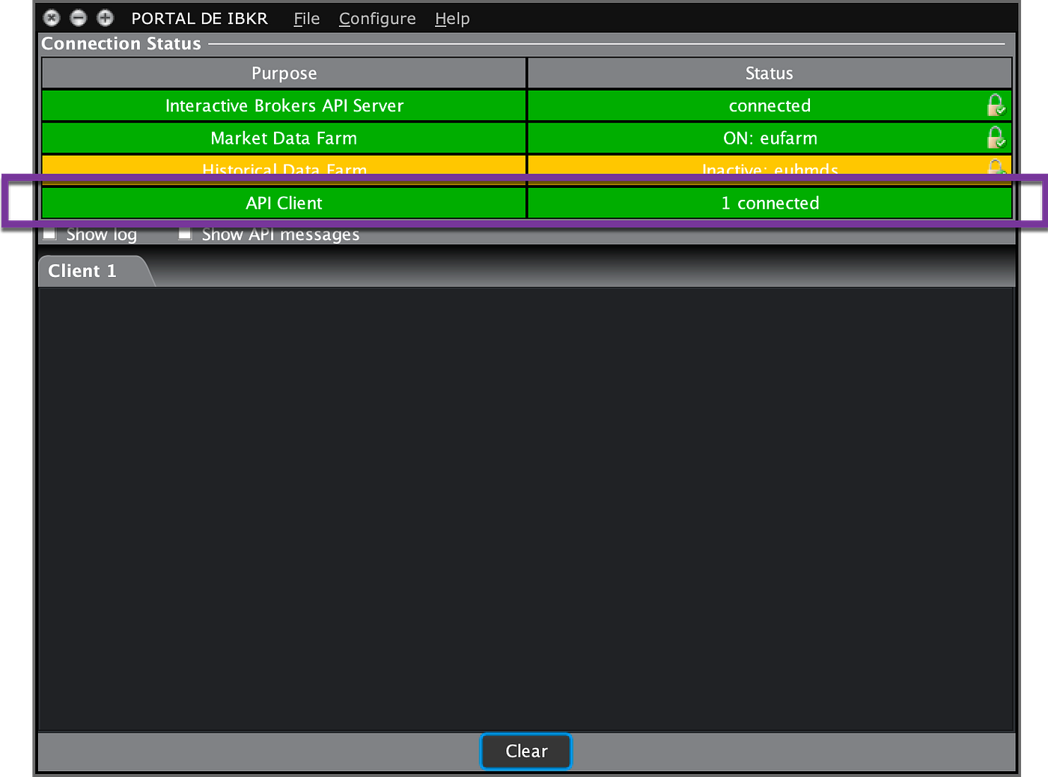The image size is (1048, 777).
Task: Select the Interactive Brokers API Server cell
Action: point(284,106)
